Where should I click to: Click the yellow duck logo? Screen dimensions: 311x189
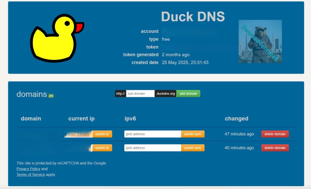tap(57, 38)
